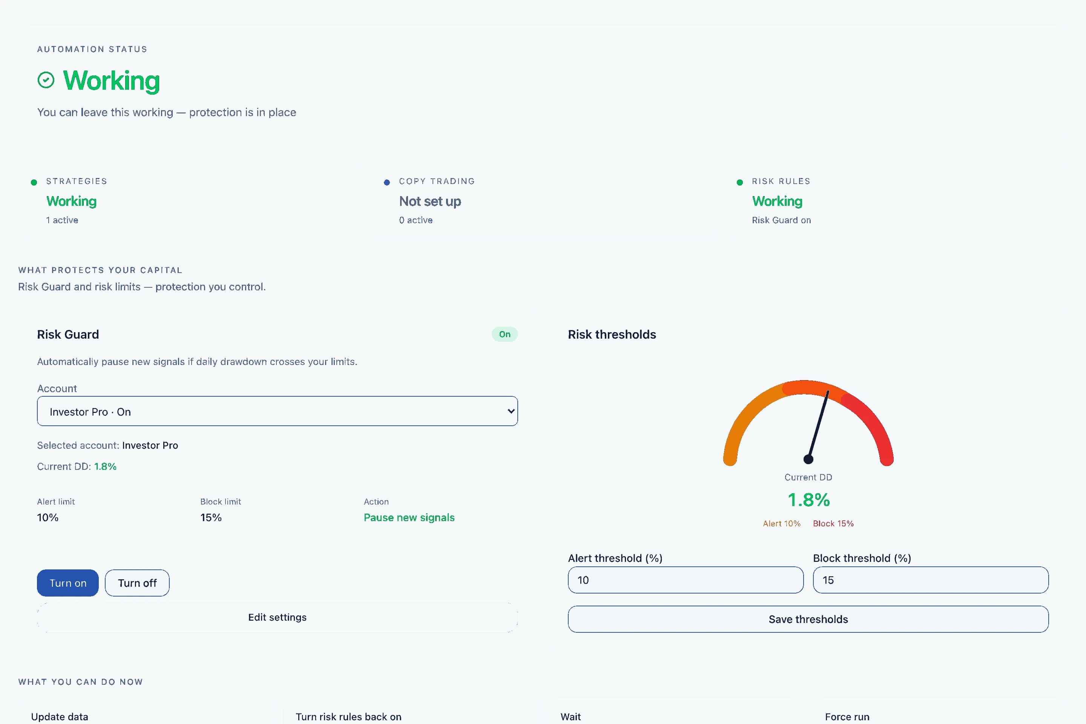Click the 'Risk Guard on' text

click(x=781, y=220)
